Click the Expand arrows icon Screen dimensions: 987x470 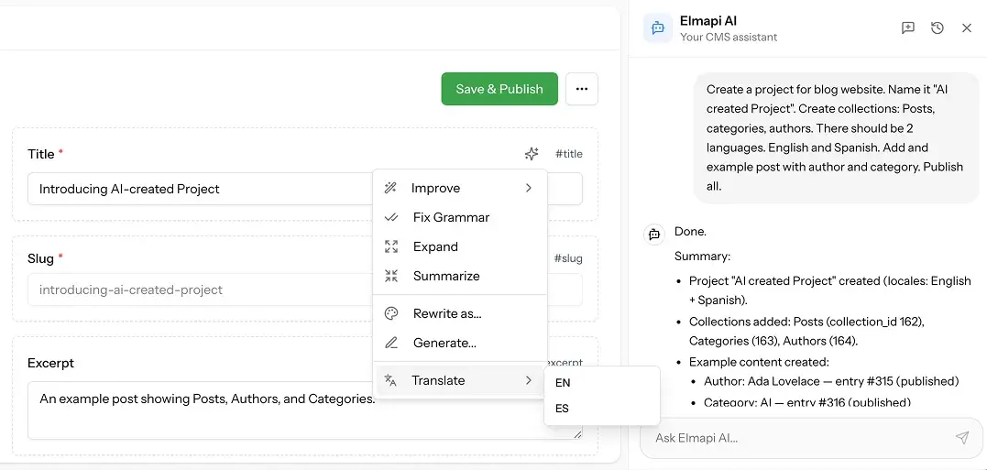click(x=391, y=246)
